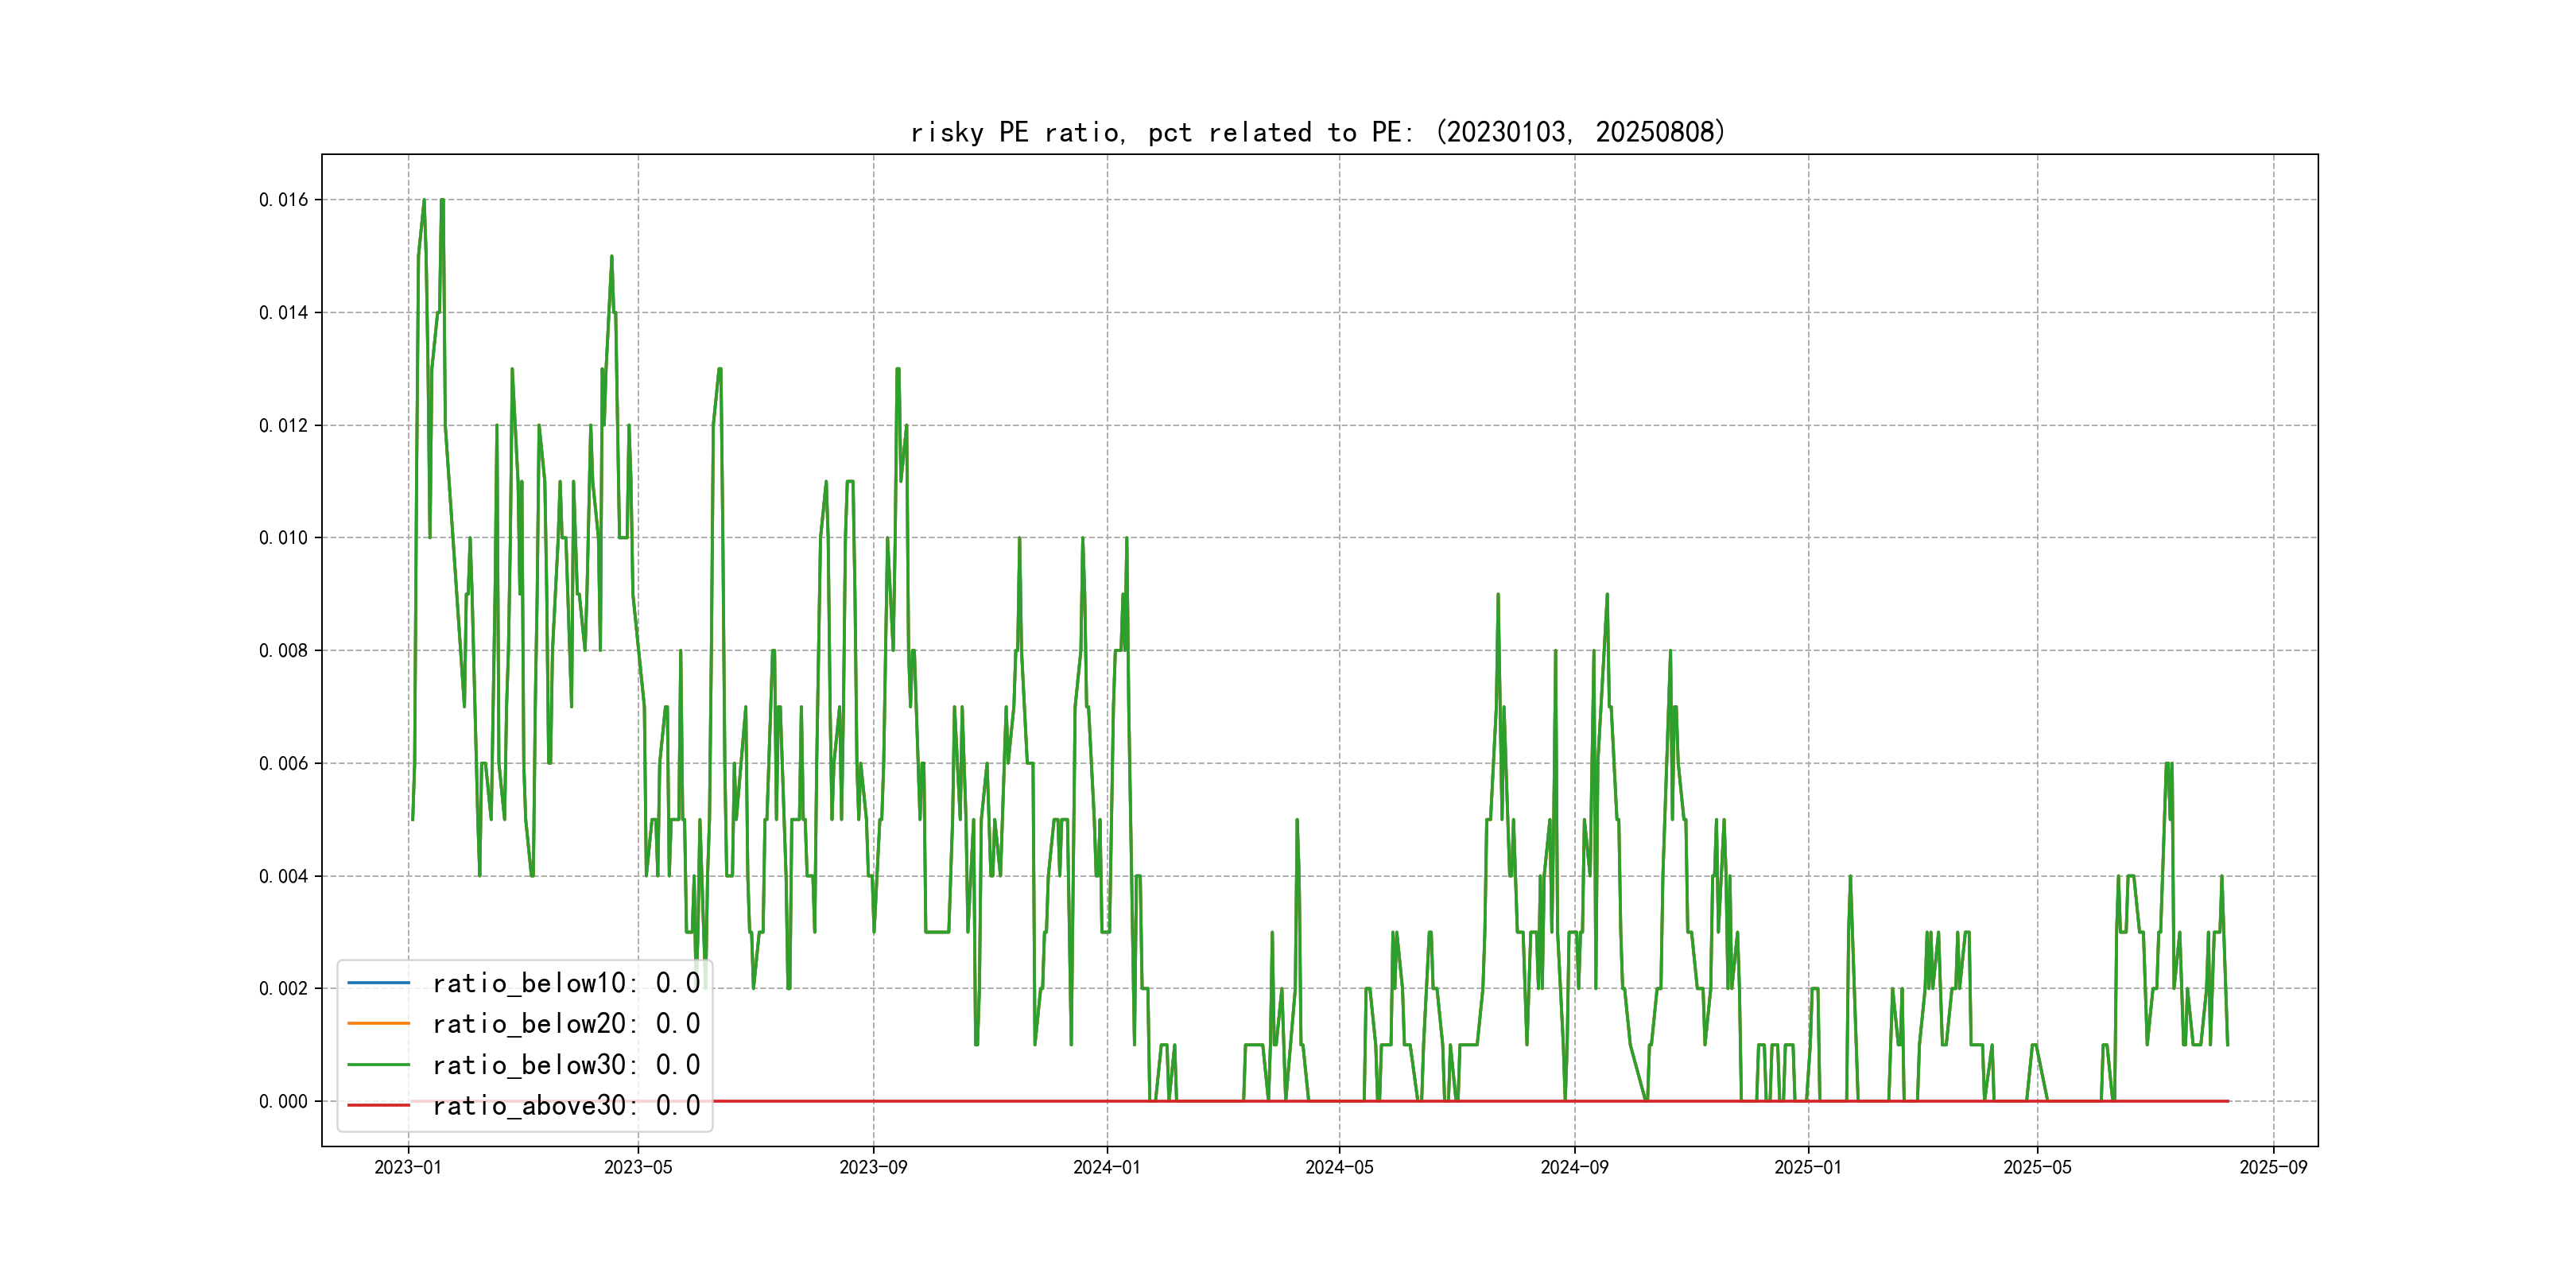The width and height of the screenshot is (2576, 1288).
Task: Select the ratio_below10: 0.0 legend label
Action: point(565,983)
